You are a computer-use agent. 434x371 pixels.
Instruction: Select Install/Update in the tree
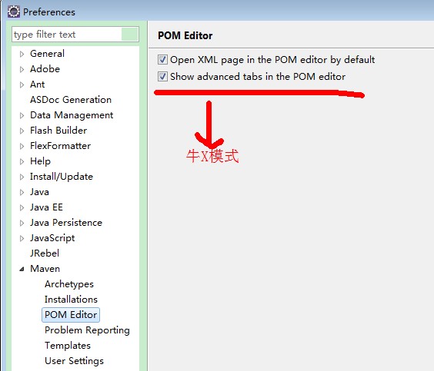tap(62, 177)
